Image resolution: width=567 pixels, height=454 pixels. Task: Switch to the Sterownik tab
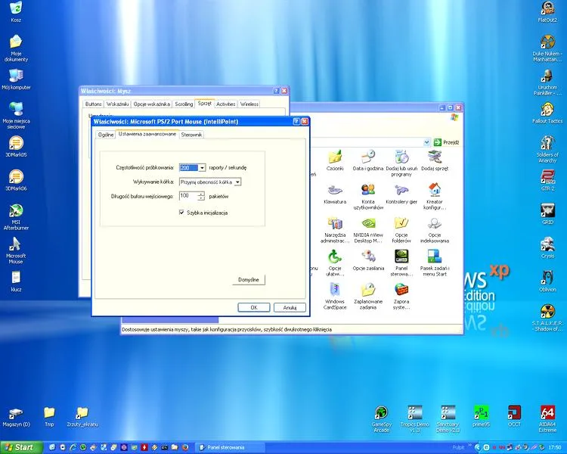[x=192, y=135]
